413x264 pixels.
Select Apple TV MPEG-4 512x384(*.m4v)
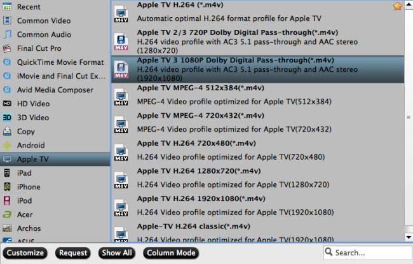[200, 88]
